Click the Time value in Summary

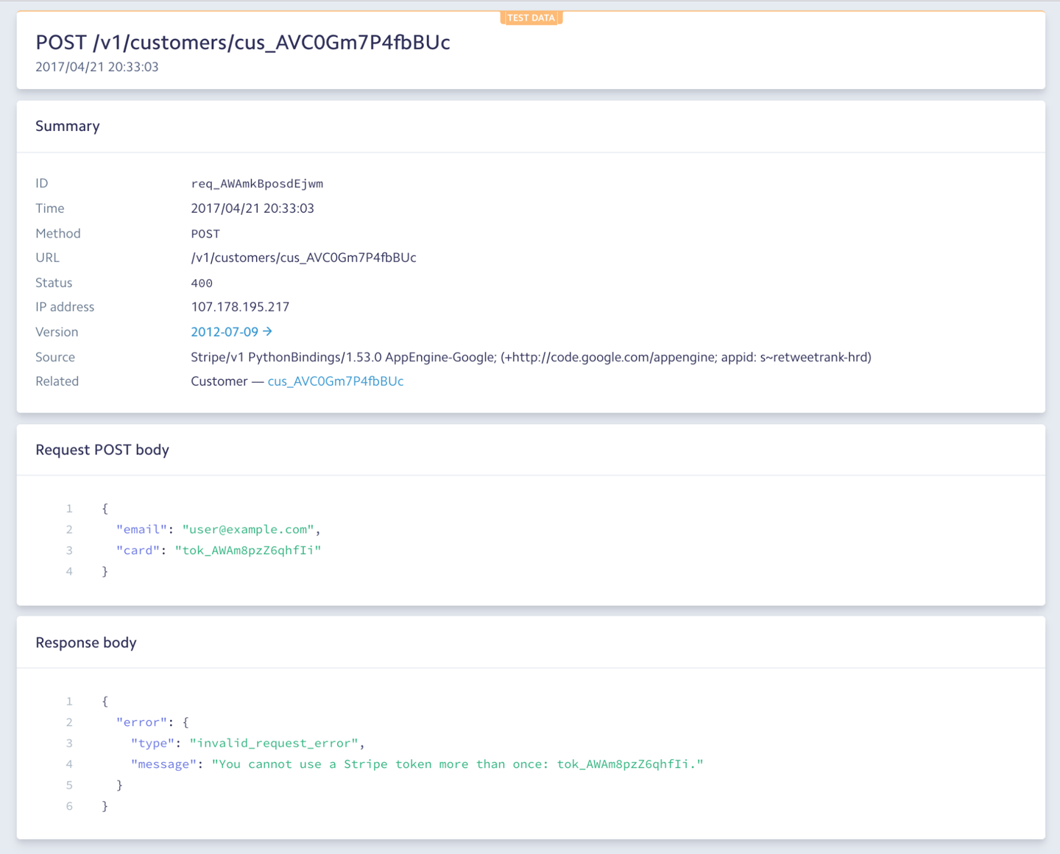point(252,208)
